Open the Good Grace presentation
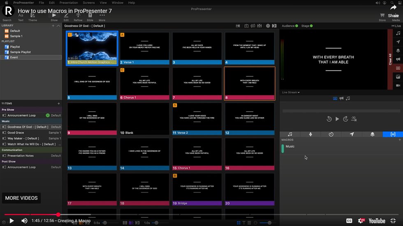This screenshot has height=226, width=403. point(31,133)
